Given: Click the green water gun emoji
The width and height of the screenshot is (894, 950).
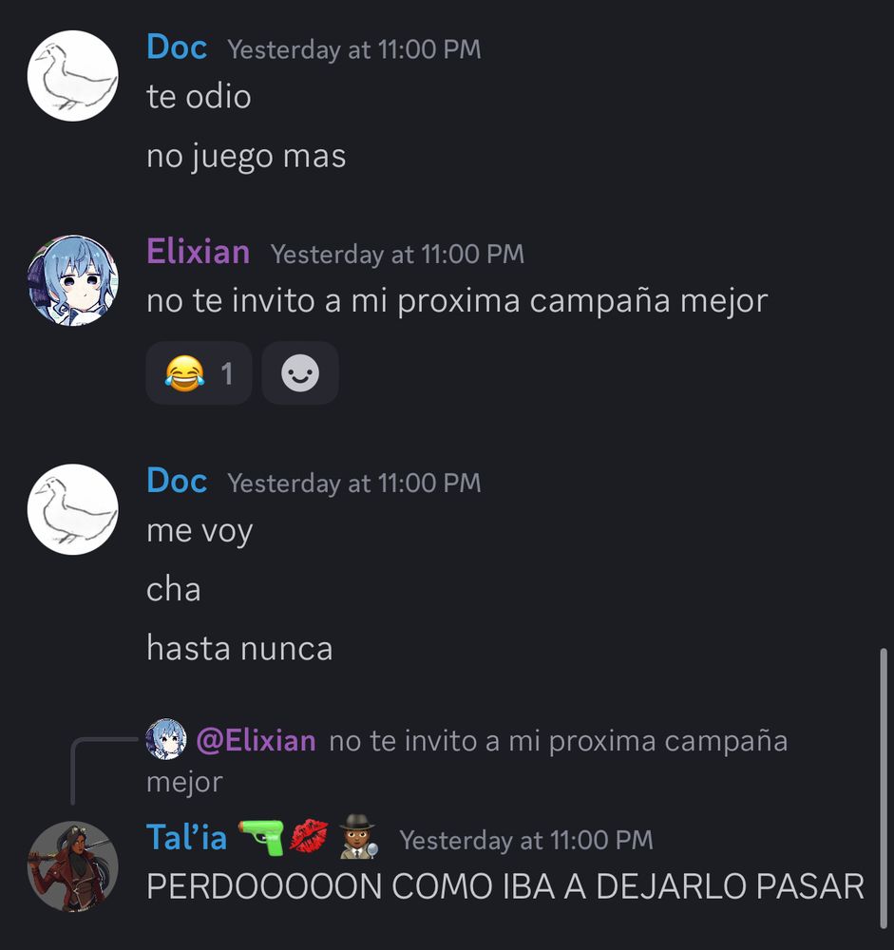Looking at the screenshot, I should 261,837.
